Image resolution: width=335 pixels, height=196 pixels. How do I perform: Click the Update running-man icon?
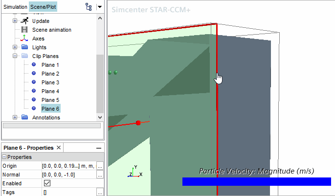[x=24, y=21]
